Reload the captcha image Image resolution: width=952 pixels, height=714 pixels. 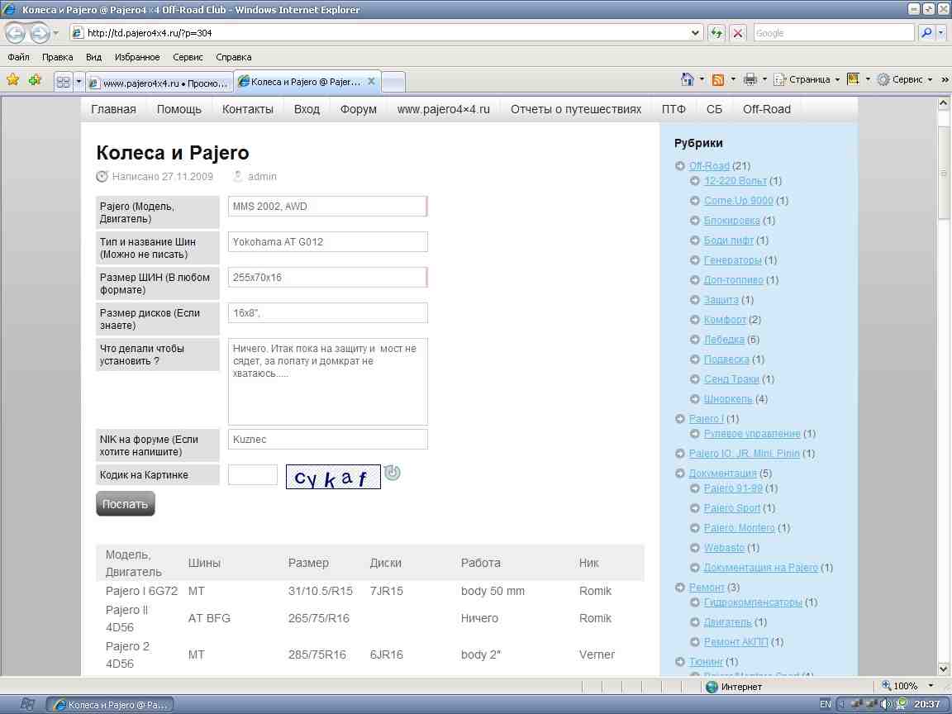393,473
